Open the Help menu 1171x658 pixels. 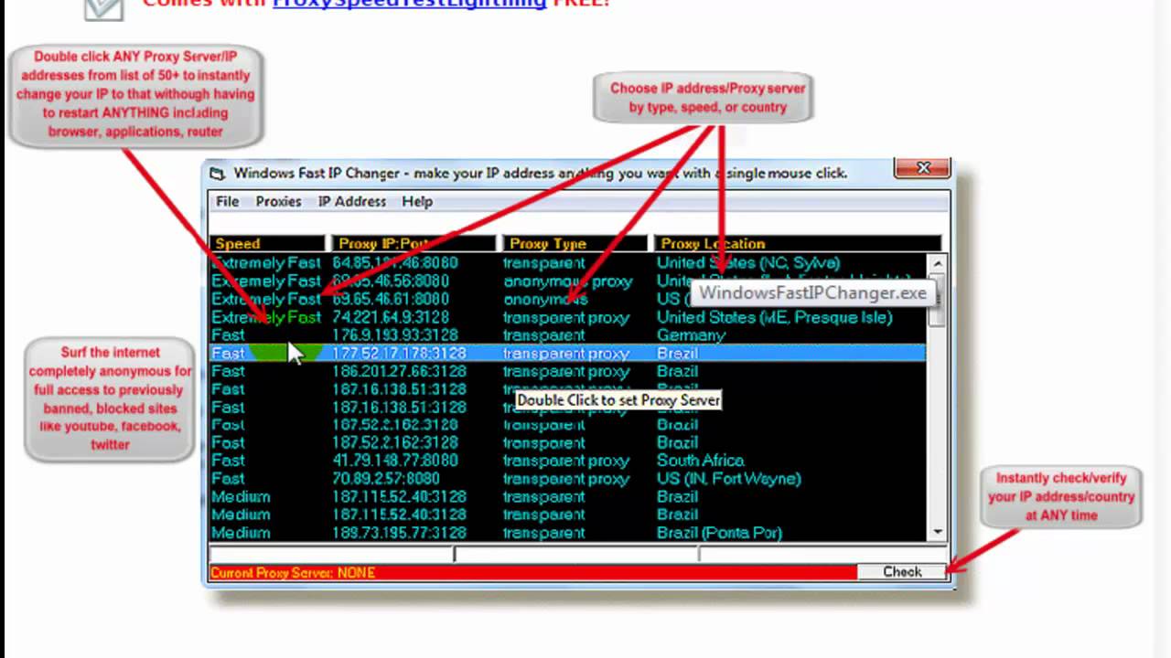point(417,201)
